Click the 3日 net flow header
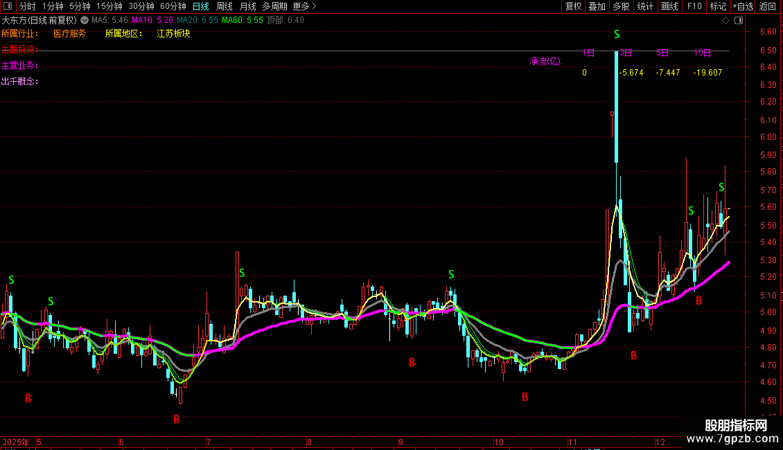783x450 pixels. pyautogui.click(x=626, y=53)
